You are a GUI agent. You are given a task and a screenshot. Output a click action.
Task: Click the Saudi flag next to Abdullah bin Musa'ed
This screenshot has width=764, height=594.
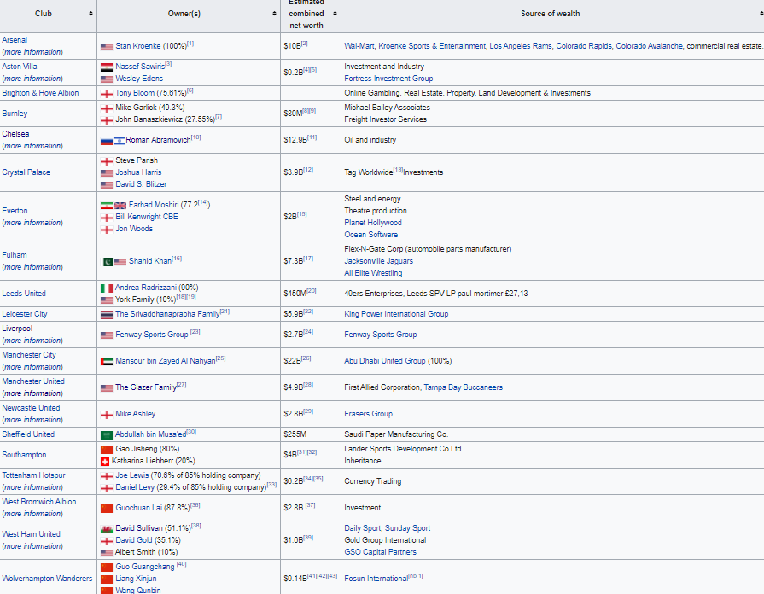tap(107, 434)
